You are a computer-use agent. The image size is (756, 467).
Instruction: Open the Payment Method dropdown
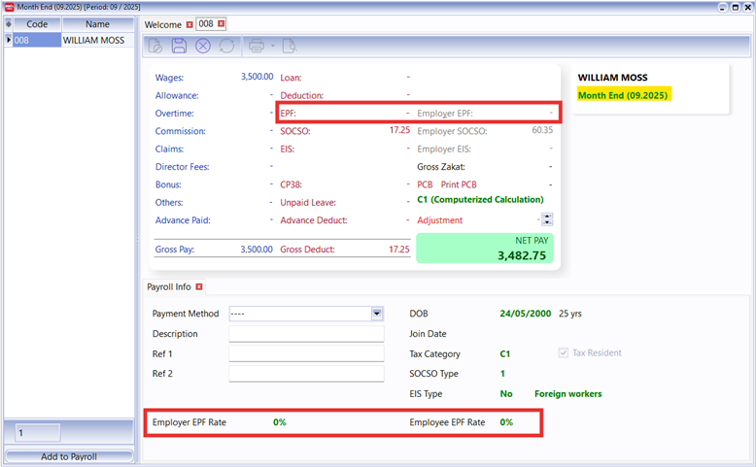pyautogui.click(x=377, y=314)
